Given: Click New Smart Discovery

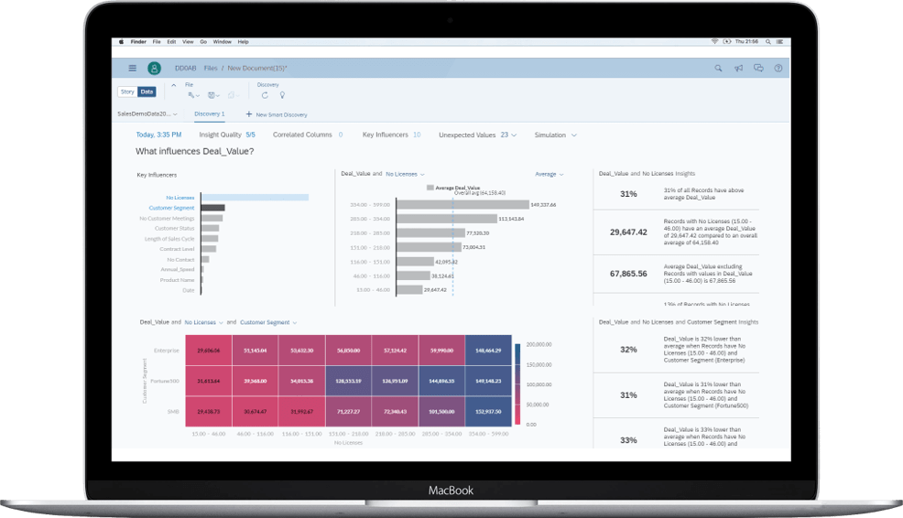Looking at the screenshot, I should click(x=277, y=114).
